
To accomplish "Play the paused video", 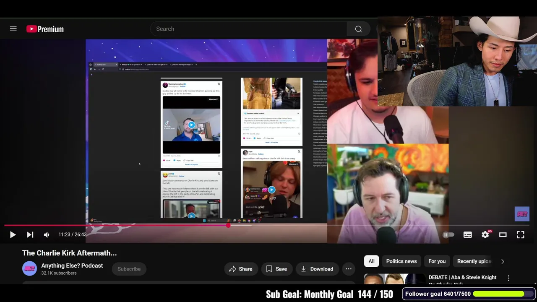I will (x=13, y=235).
